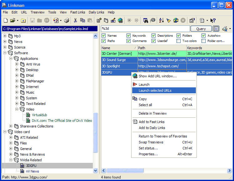Click the Fast Links list toolbar icon
Image resolution: width=234 pixels, height=181 pixels.
pos(202,20)
